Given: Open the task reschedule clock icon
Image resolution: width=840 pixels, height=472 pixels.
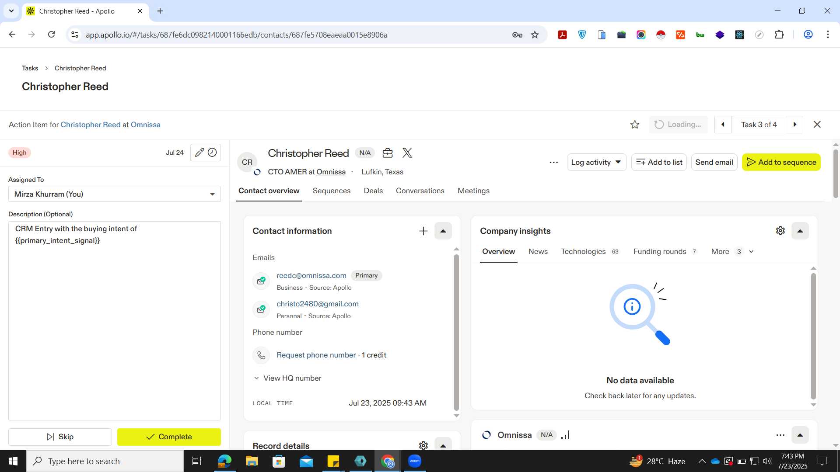Looking at the screenshot, I should coord(212,153).
